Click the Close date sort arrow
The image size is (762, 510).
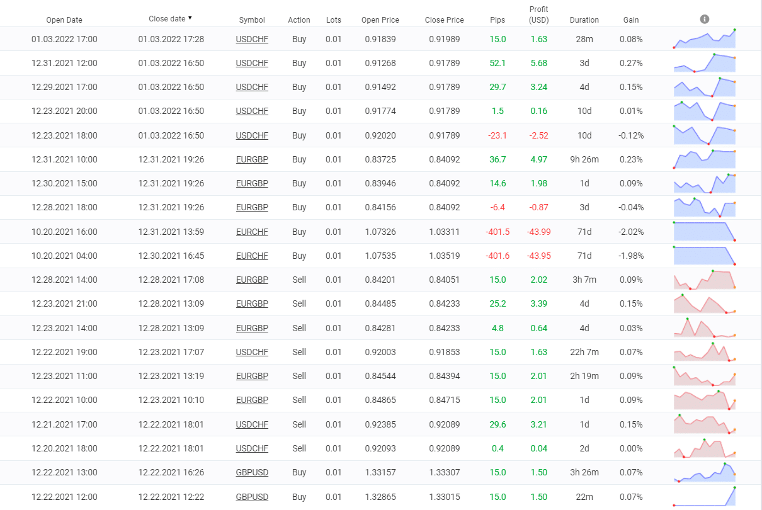tap(190, 19)
